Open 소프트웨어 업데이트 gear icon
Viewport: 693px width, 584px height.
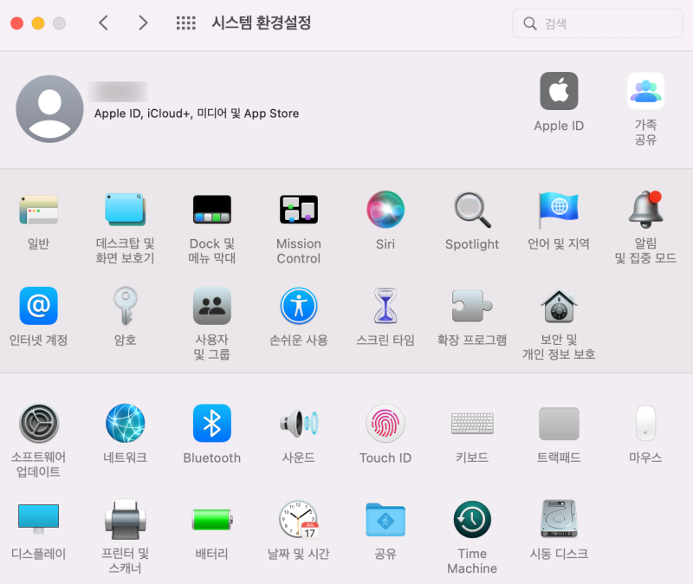tap(39, 424)
